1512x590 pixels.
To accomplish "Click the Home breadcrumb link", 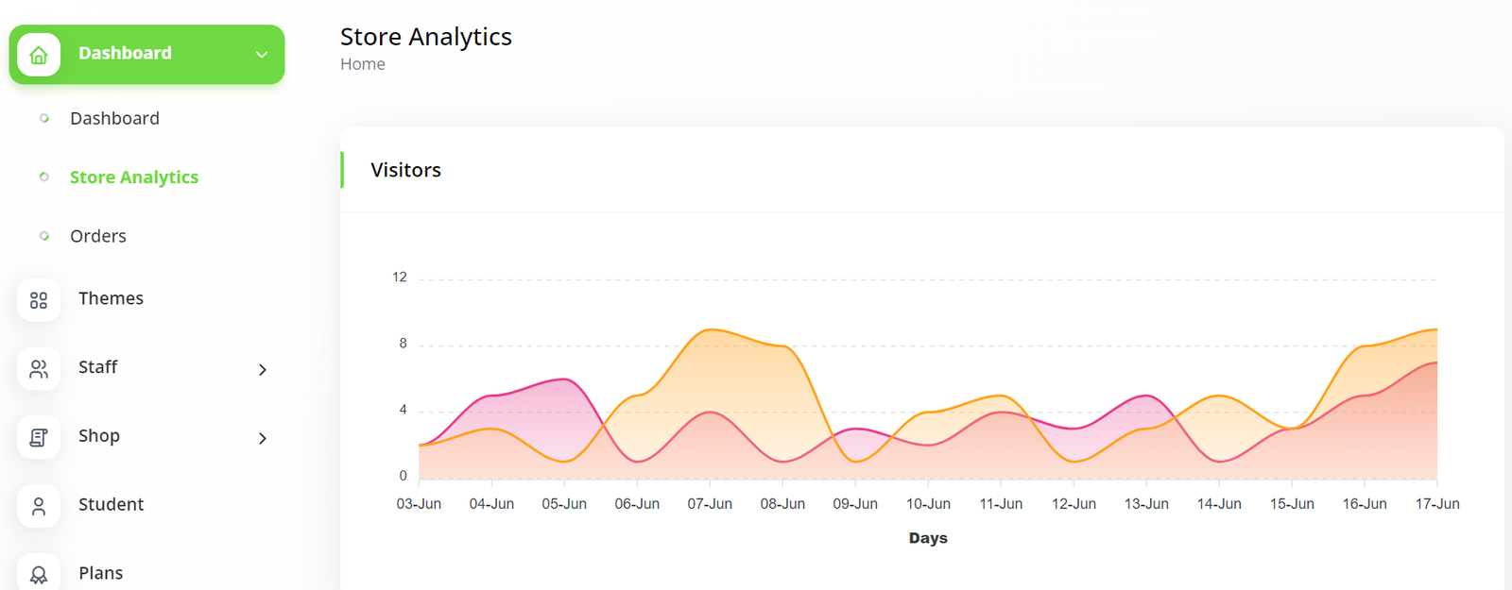I will point(363,64).
